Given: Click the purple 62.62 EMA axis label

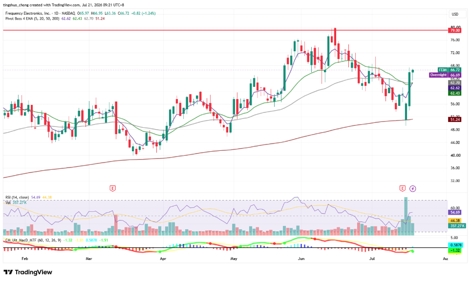Looking at the screenshot, I should 454,88.
